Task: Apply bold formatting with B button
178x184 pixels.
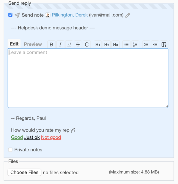Action: [51, 44]
